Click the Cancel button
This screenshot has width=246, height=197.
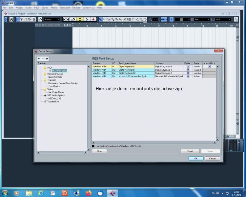[212, 158]
